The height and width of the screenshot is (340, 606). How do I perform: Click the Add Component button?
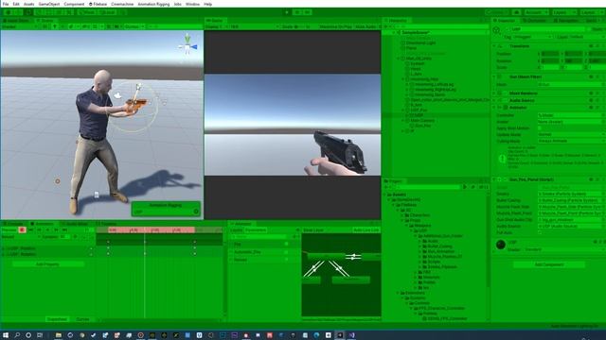coord(549,264)
